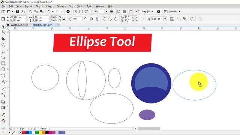
Task: Add a new document tab
Action: (58, 25)
